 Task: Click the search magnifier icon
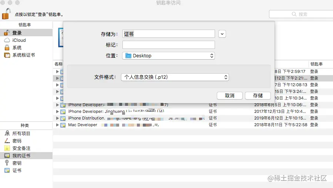coord(294,14)
